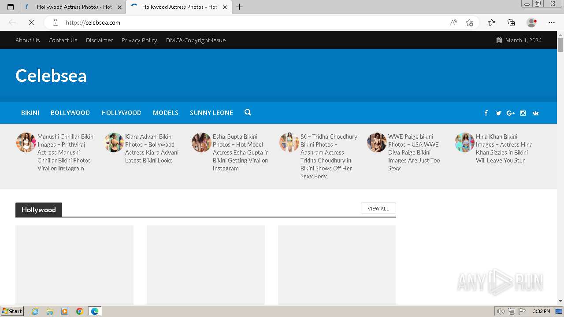Open WWE Paige bikini Photos article
564x317 pixels.
point(414,152)
